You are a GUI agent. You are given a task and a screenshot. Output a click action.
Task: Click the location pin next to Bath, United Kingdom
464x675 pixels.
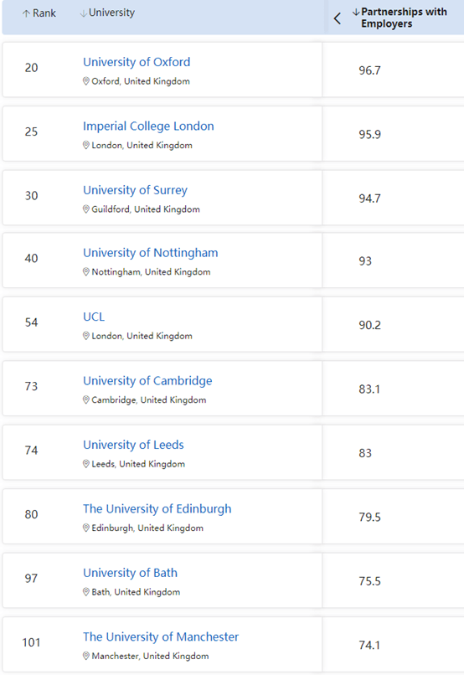[x=86, y=592]
